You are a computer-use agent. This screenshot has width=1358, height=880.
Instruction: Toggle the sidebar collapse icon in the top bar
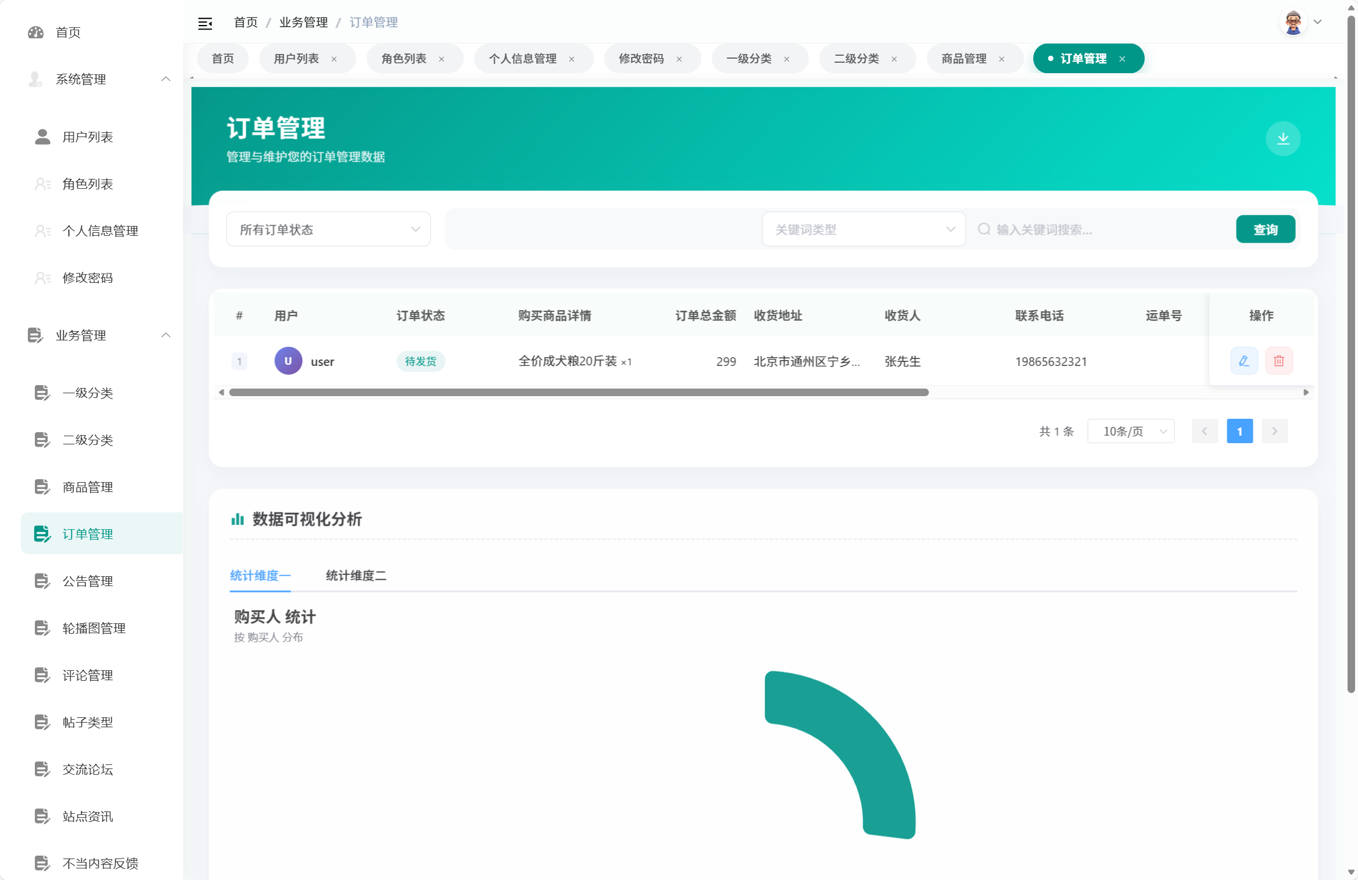[205, 22]
